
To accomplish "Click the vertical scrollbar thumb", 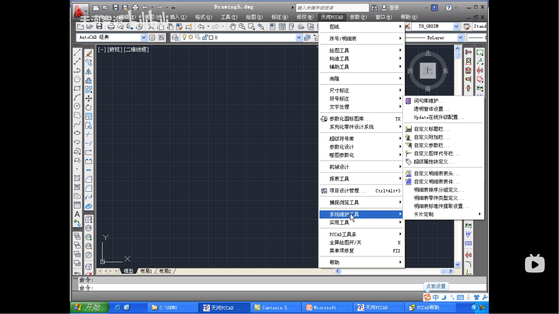I will coord(458,55).
